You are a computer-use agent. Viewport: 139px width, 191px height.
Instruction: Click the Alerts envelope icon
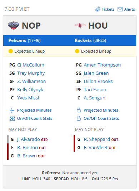pyautogui.click(x=120, y=9)
